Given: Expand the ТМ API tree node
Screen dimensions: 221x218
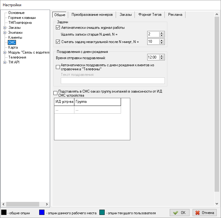Looking at the screenshot, I should pos(5,62).
